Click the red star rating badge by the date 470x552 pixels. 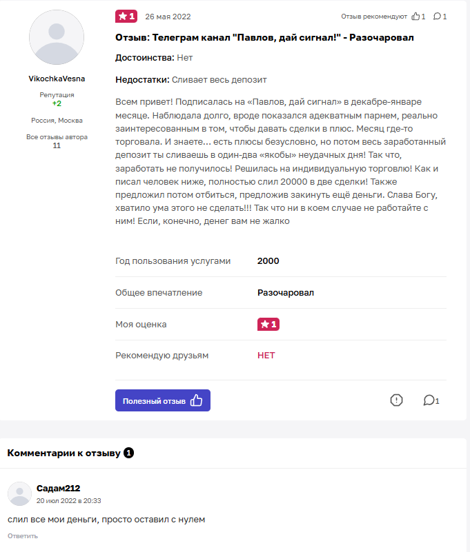coord(126,16)
